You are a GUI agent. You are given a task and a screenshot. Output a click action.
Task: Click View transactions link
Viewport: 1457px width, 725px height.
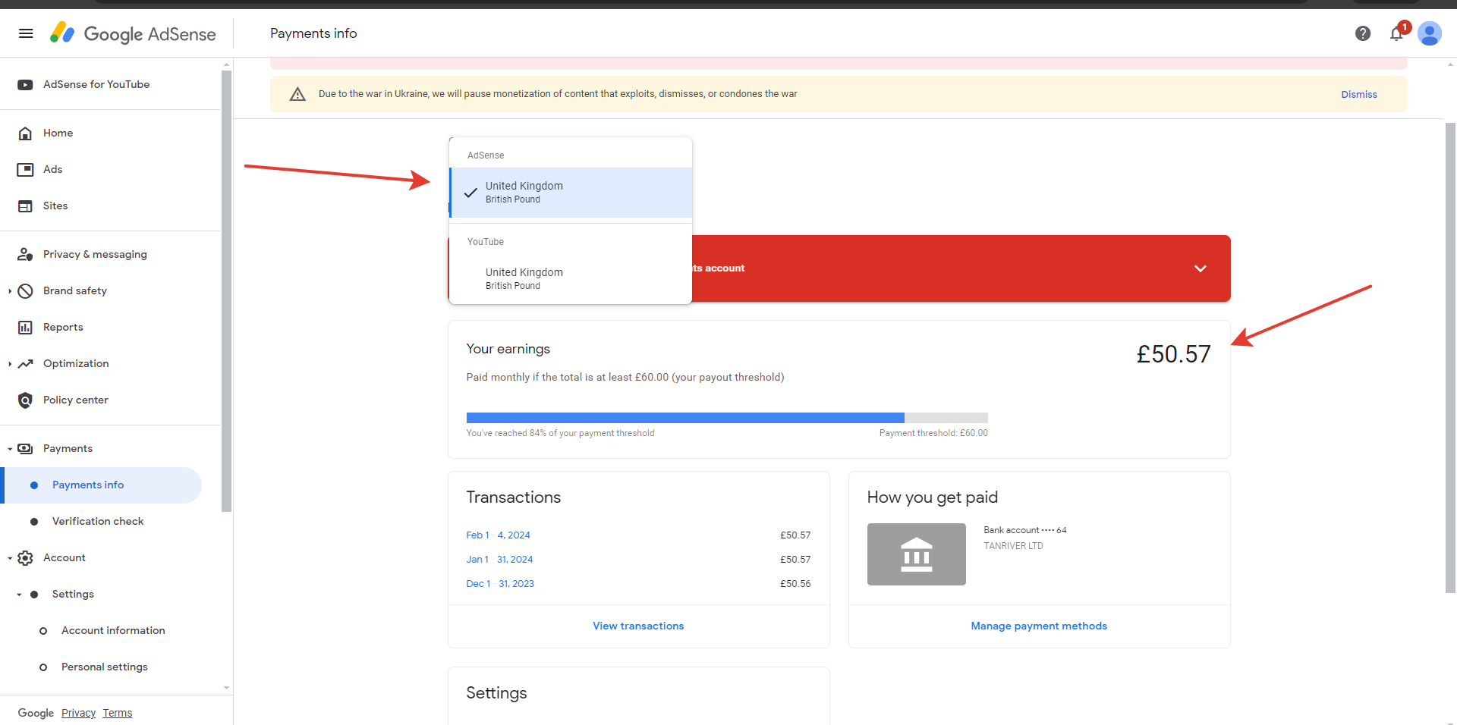click(638, 626)
